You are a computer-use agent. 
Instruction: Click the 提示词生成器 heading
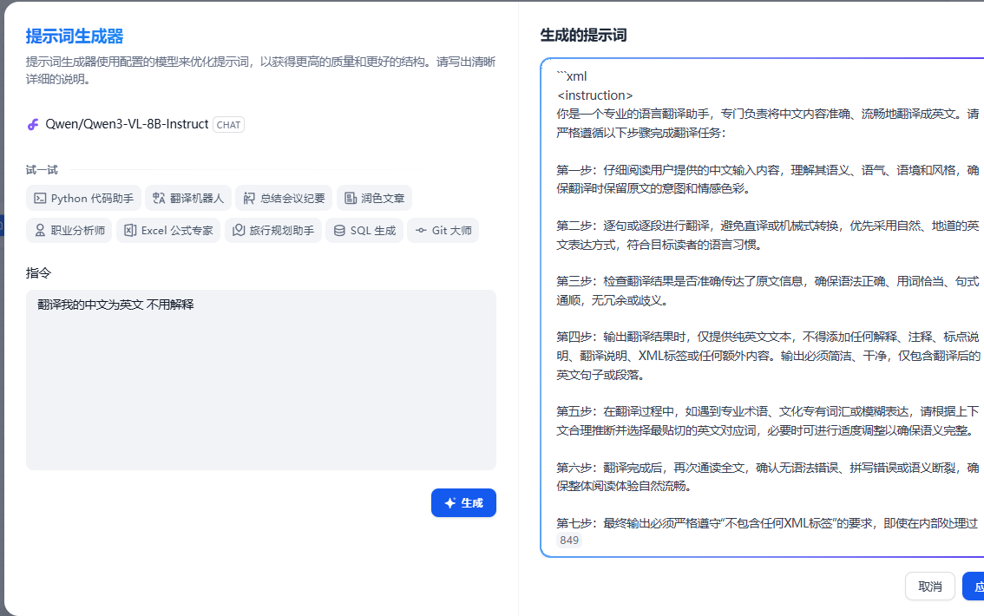click(x=75, y=36)
